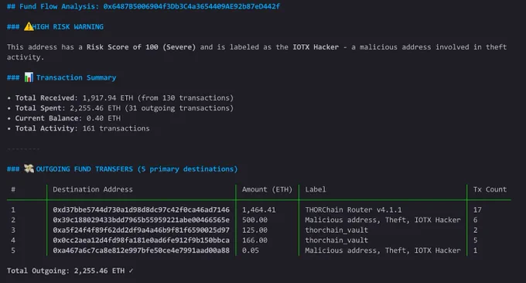
Task: Click the amount 125.00
Action: 254,230
